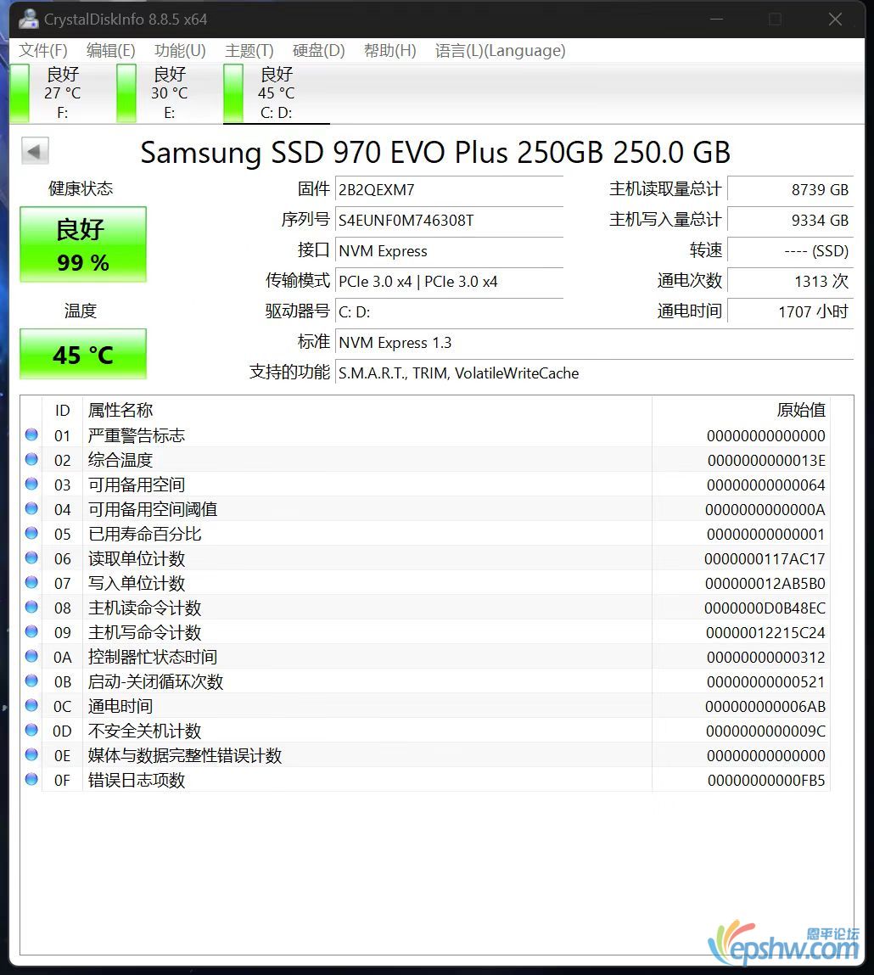Click the firmware field 2B2QEXM7

click(x=449, y=189)
